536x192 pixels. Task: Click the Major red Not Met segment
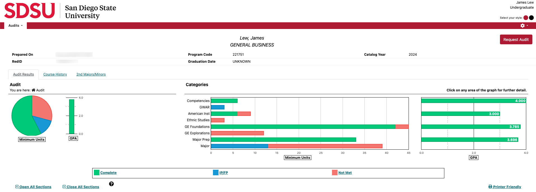click(325, 146)
